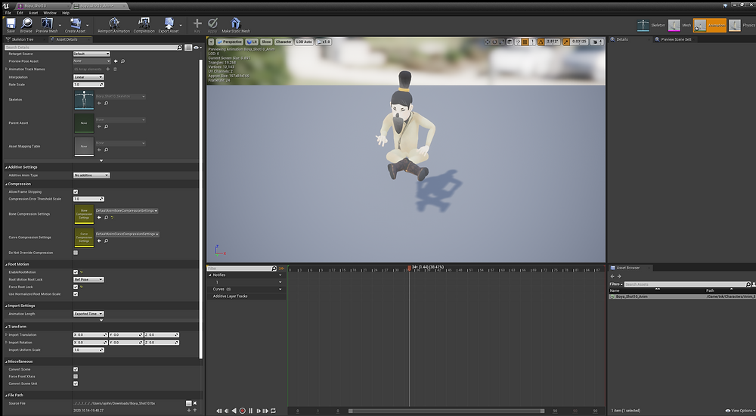
Task: Select Boya_Shot10_Anim in Asset Browser
Action: click(x=681, y=296)
